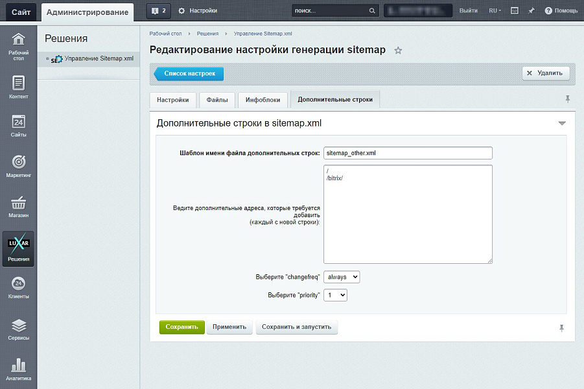The height and width of the screenshot is (389, 584).
Task: Open the Сервисы sidebar section
Action: pyautogui.click(x=18, y=329)
